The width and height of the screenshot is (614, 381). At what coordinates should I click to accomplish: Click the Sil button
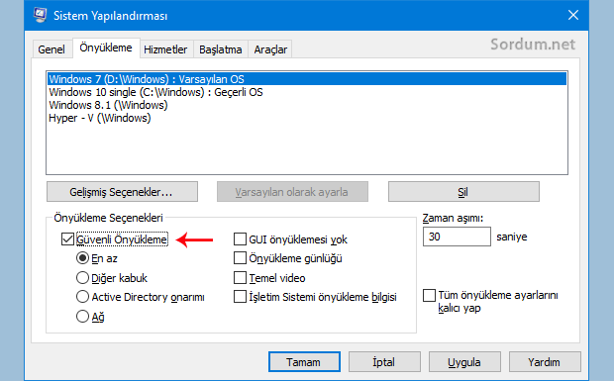[463, 192]
